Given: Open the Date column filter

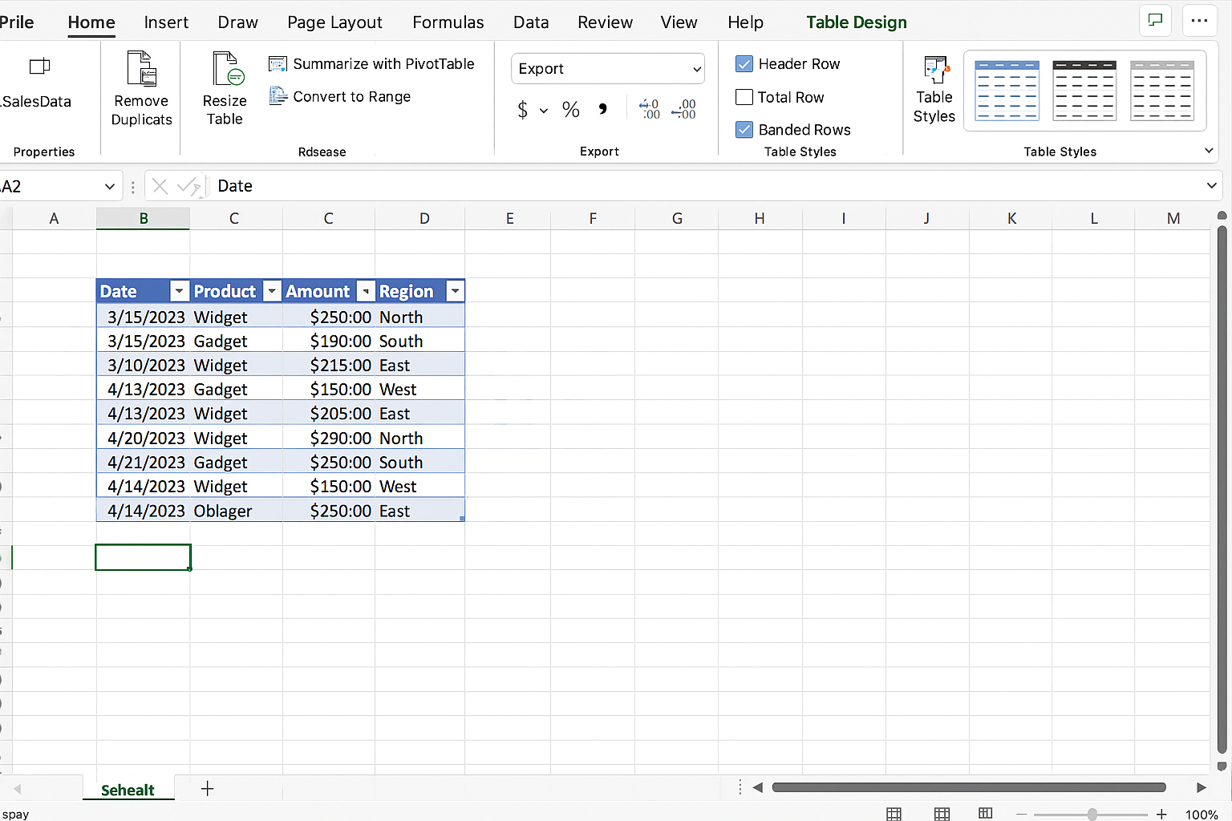Looking at the screenshot, I should pyautogui.click(x=180, y=291).
